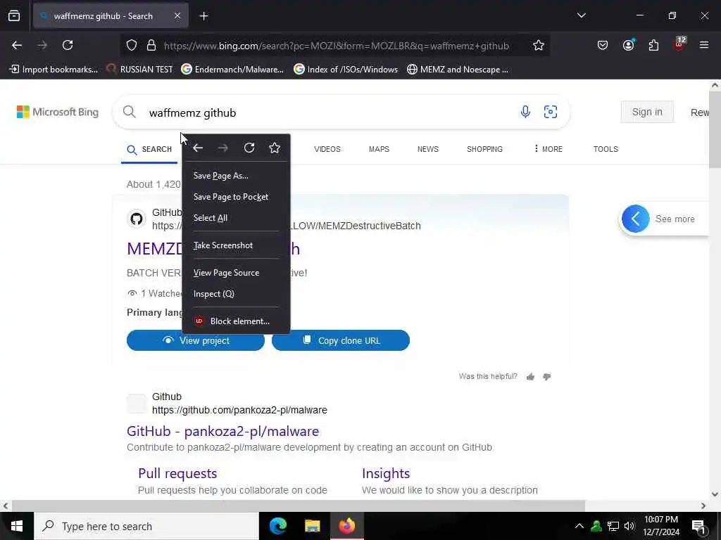This screenshot has height=540, width=721.
Task: Choose Select All from context menu
Action: [x=237, y=218]
